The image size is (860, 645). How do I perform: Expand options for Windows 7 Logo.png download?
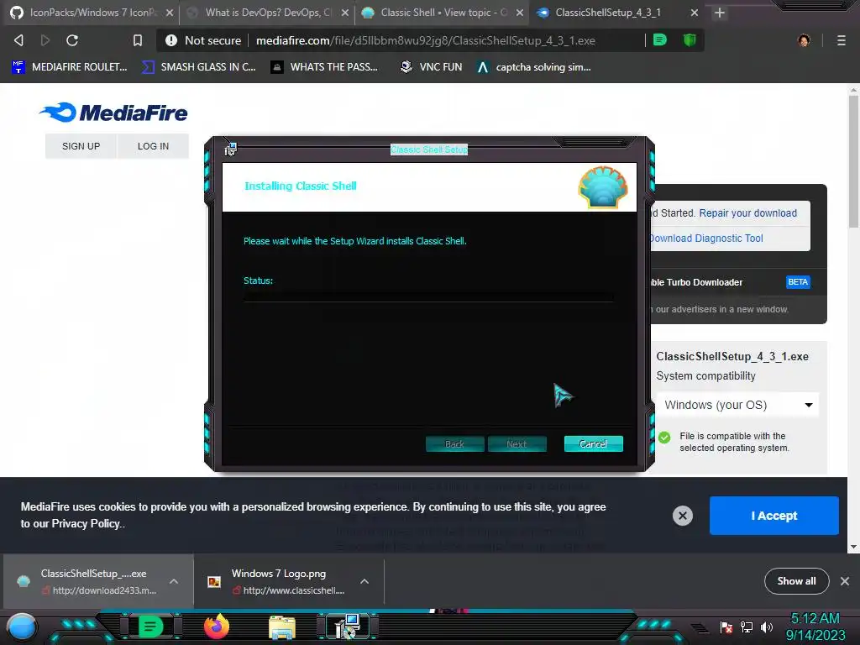pyautogui.click(x=364, y=581)
